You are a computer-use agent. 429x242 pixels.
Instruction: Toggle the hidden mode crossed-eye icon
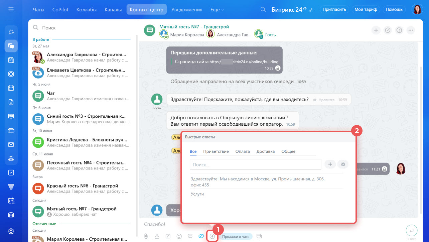pos(201,236)
